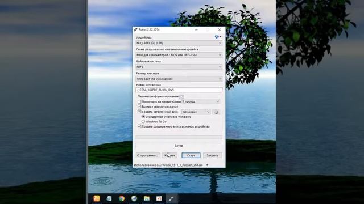Open File Explorer folder icon on taskbar
The height and width of the screenshot is (204, 364).
point(147,198)
